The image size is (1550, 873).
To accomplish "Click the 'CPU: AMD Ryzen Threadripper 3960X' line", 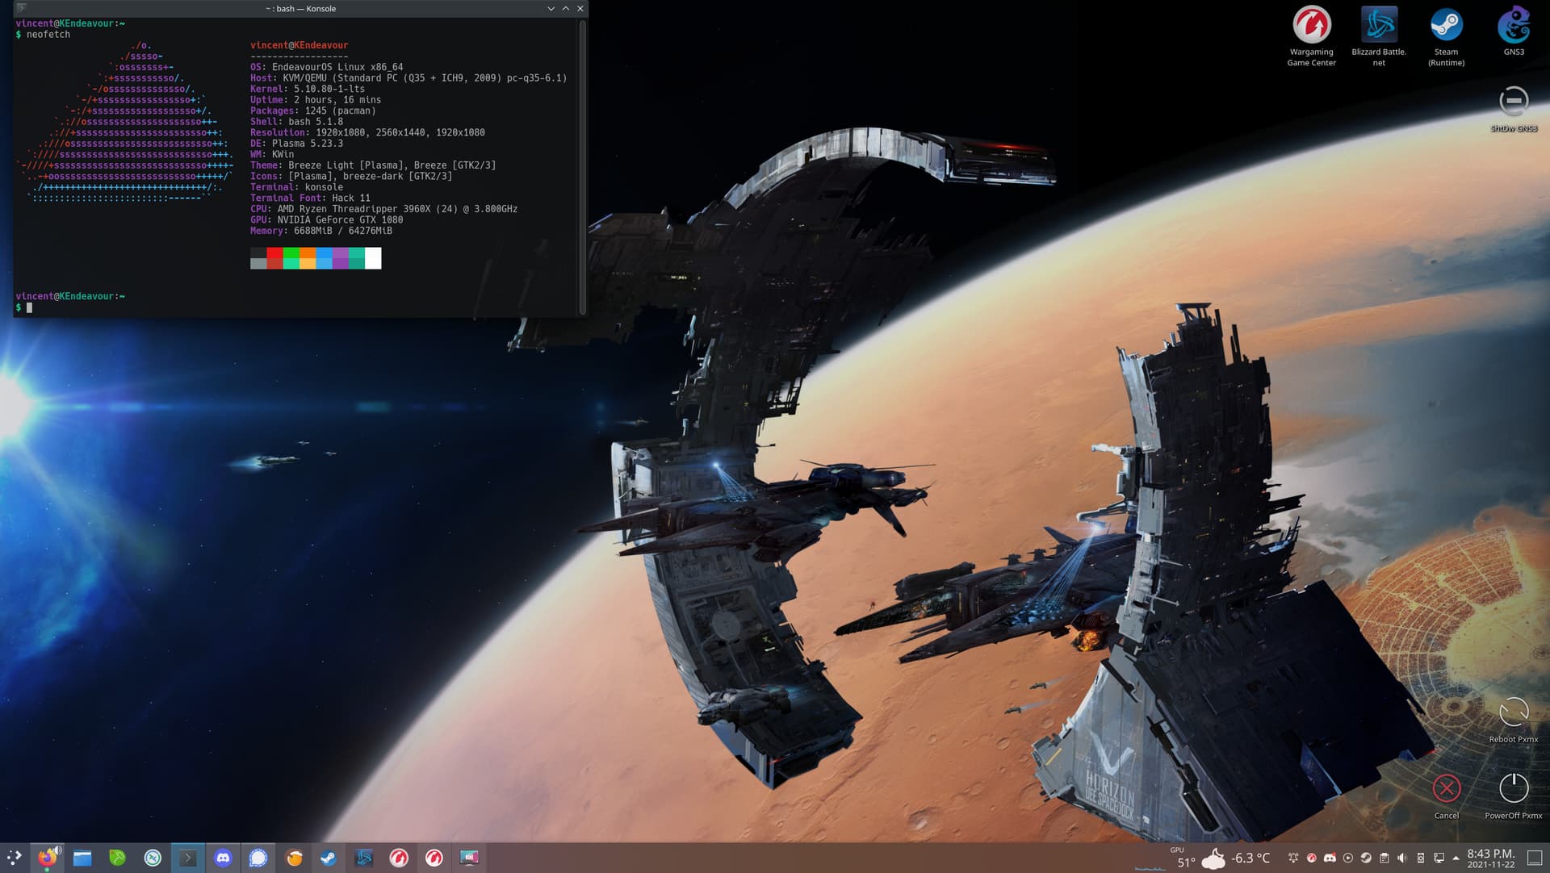I will point(383,209).
